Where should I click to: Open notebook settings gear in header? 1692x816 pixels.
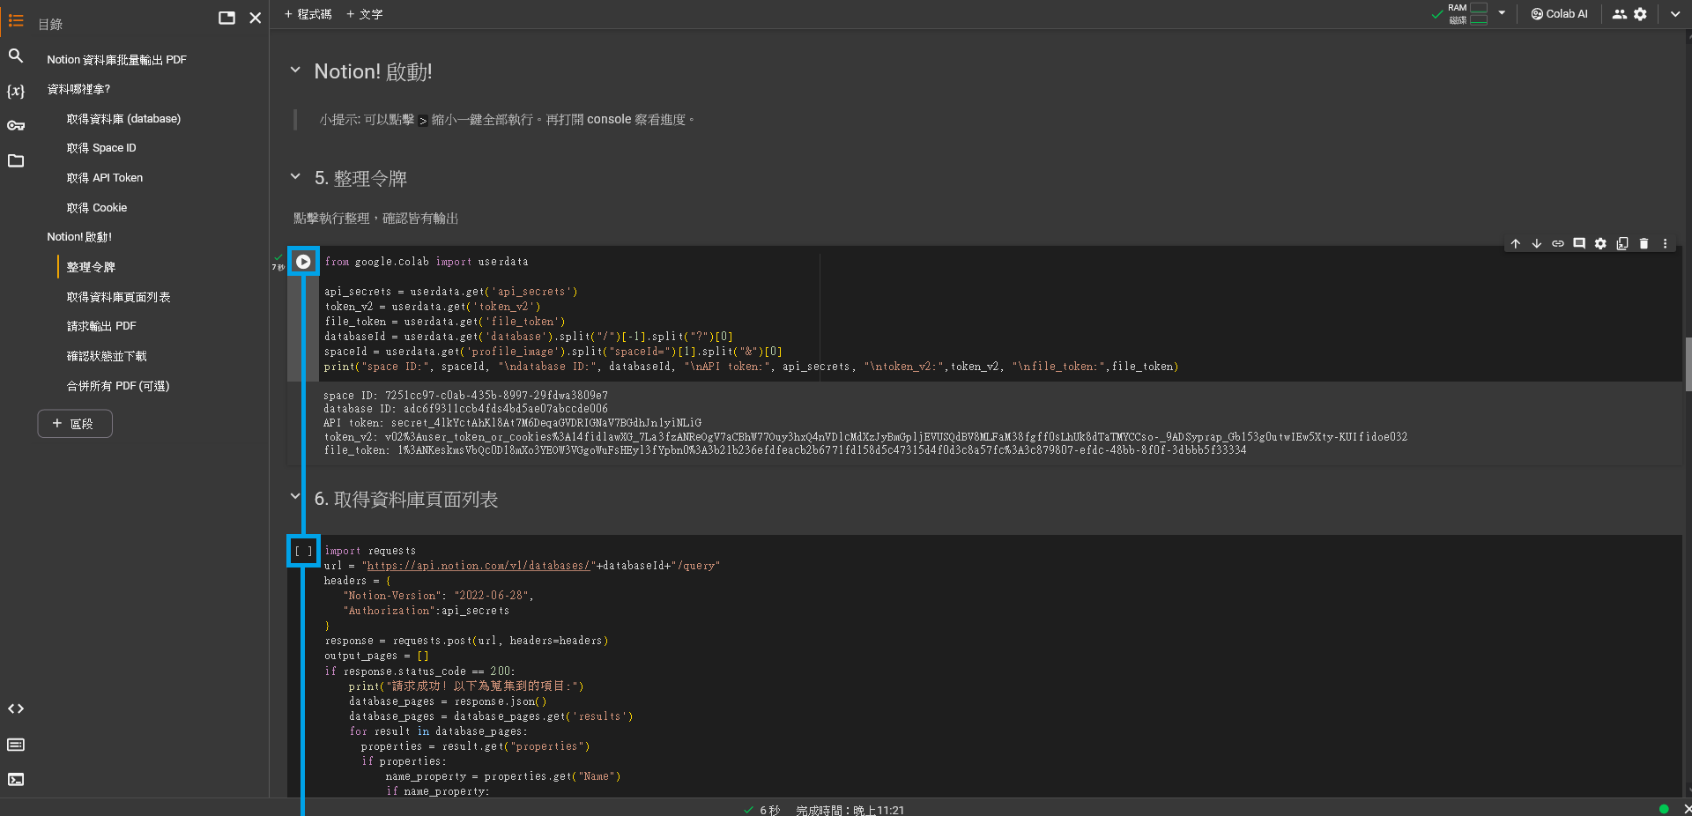coord(1640,14)
